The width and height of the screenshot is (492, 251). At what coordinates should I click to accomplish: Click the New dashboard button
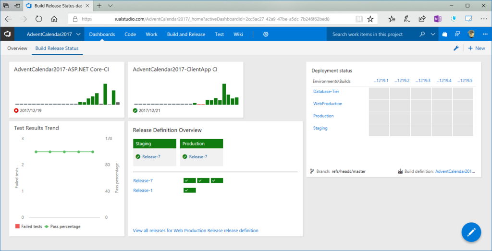(x=476, y=48)
